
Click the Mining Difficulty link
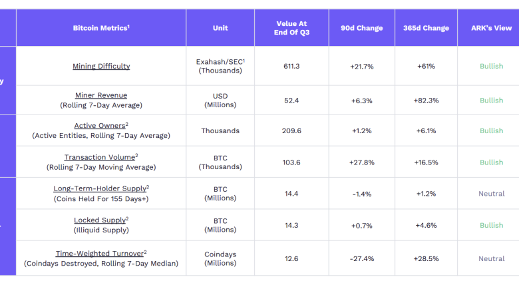pos(101,66)
